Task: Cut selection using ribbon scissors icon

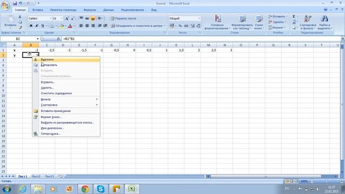Action: coord(20,17)
